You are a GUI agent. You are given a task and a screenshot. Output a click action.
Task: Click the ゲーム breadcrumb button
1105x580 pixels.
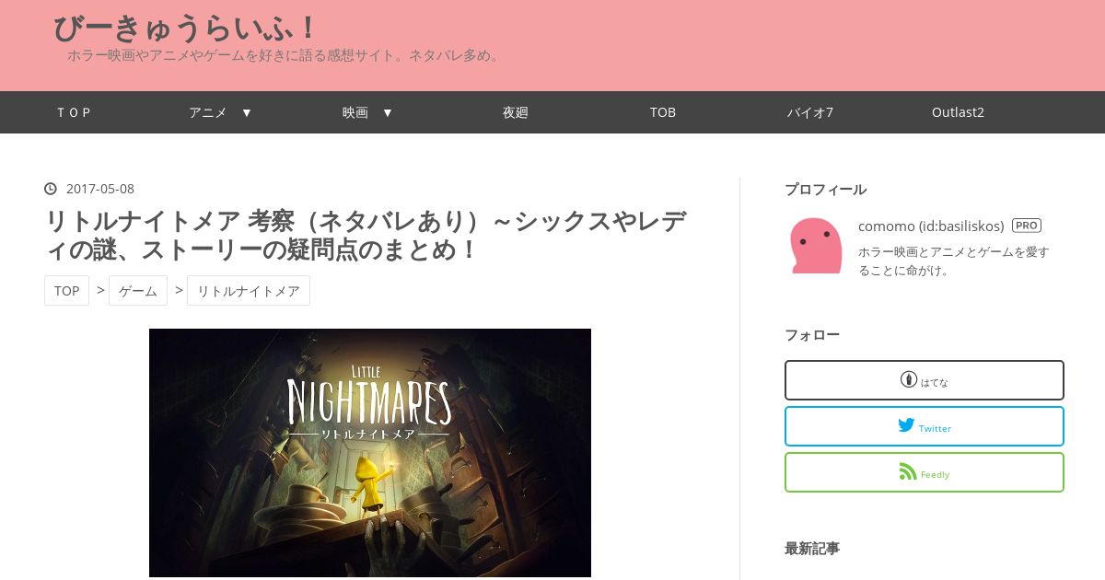138,290
